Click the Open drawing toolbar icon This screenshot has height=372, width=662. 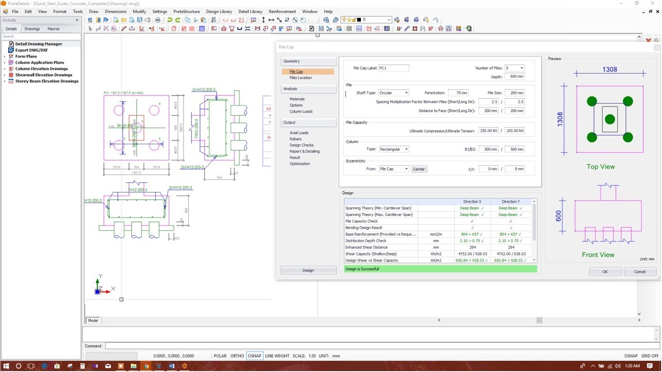coord(124,20)
